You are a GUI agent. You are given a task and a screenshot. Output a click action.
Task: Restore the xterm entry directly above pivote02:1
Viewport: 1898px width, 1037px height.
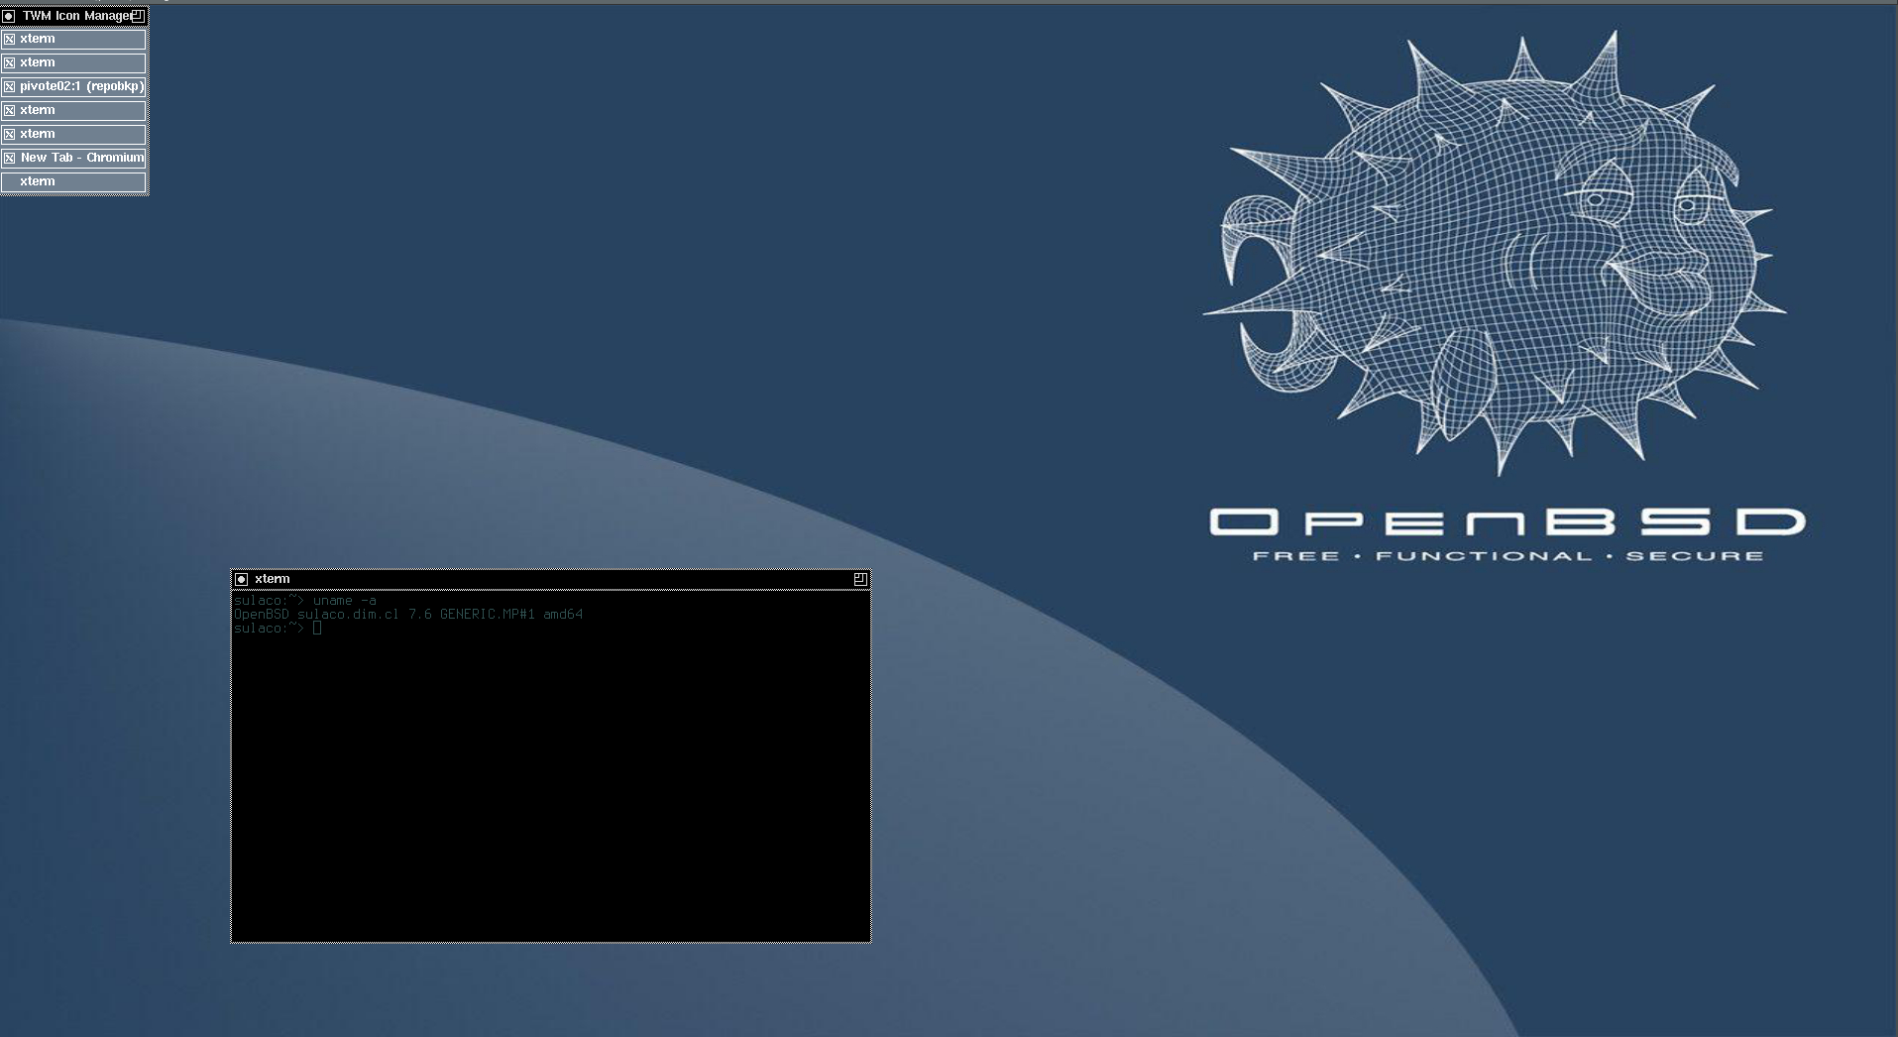point(74,62)
